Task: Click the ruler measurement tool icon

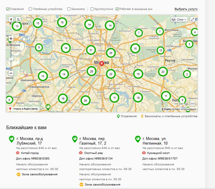Action: point(193,104)
